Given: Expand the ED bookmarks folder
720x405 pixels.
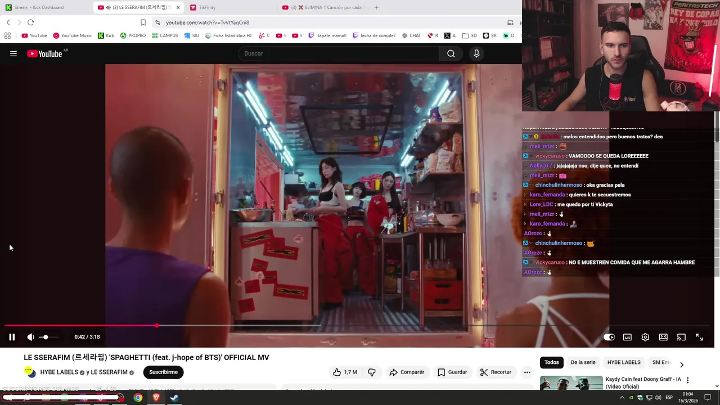Looking at the screenshot, I should click(x=470, y=35).
